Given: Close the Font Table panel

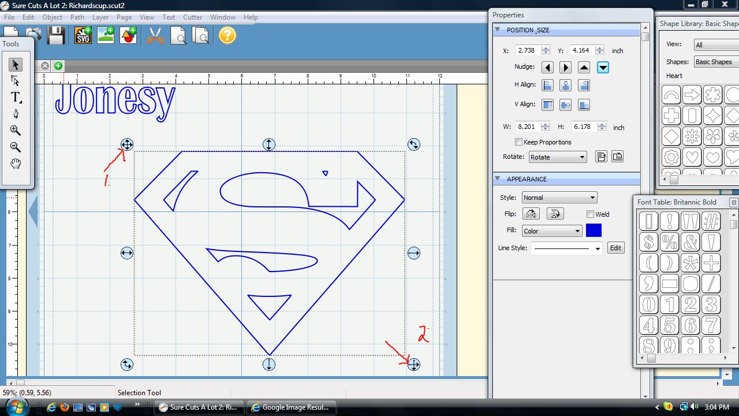Looking at the screenshot, I should click(733, 202).
